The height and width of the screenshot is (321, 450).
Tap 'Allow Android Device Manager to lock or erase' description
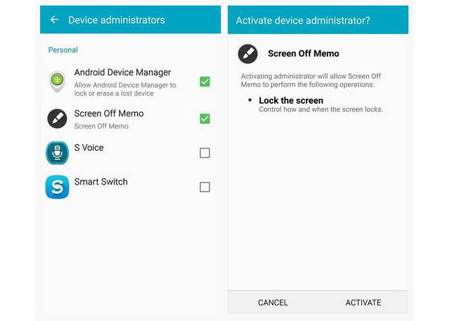pos(125,89)
